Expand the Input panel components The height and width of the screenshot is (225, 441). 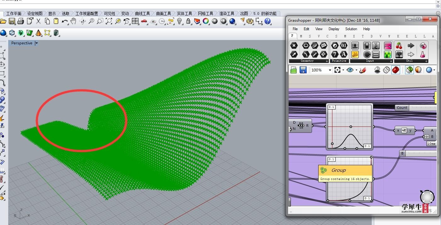click(391, 61)
